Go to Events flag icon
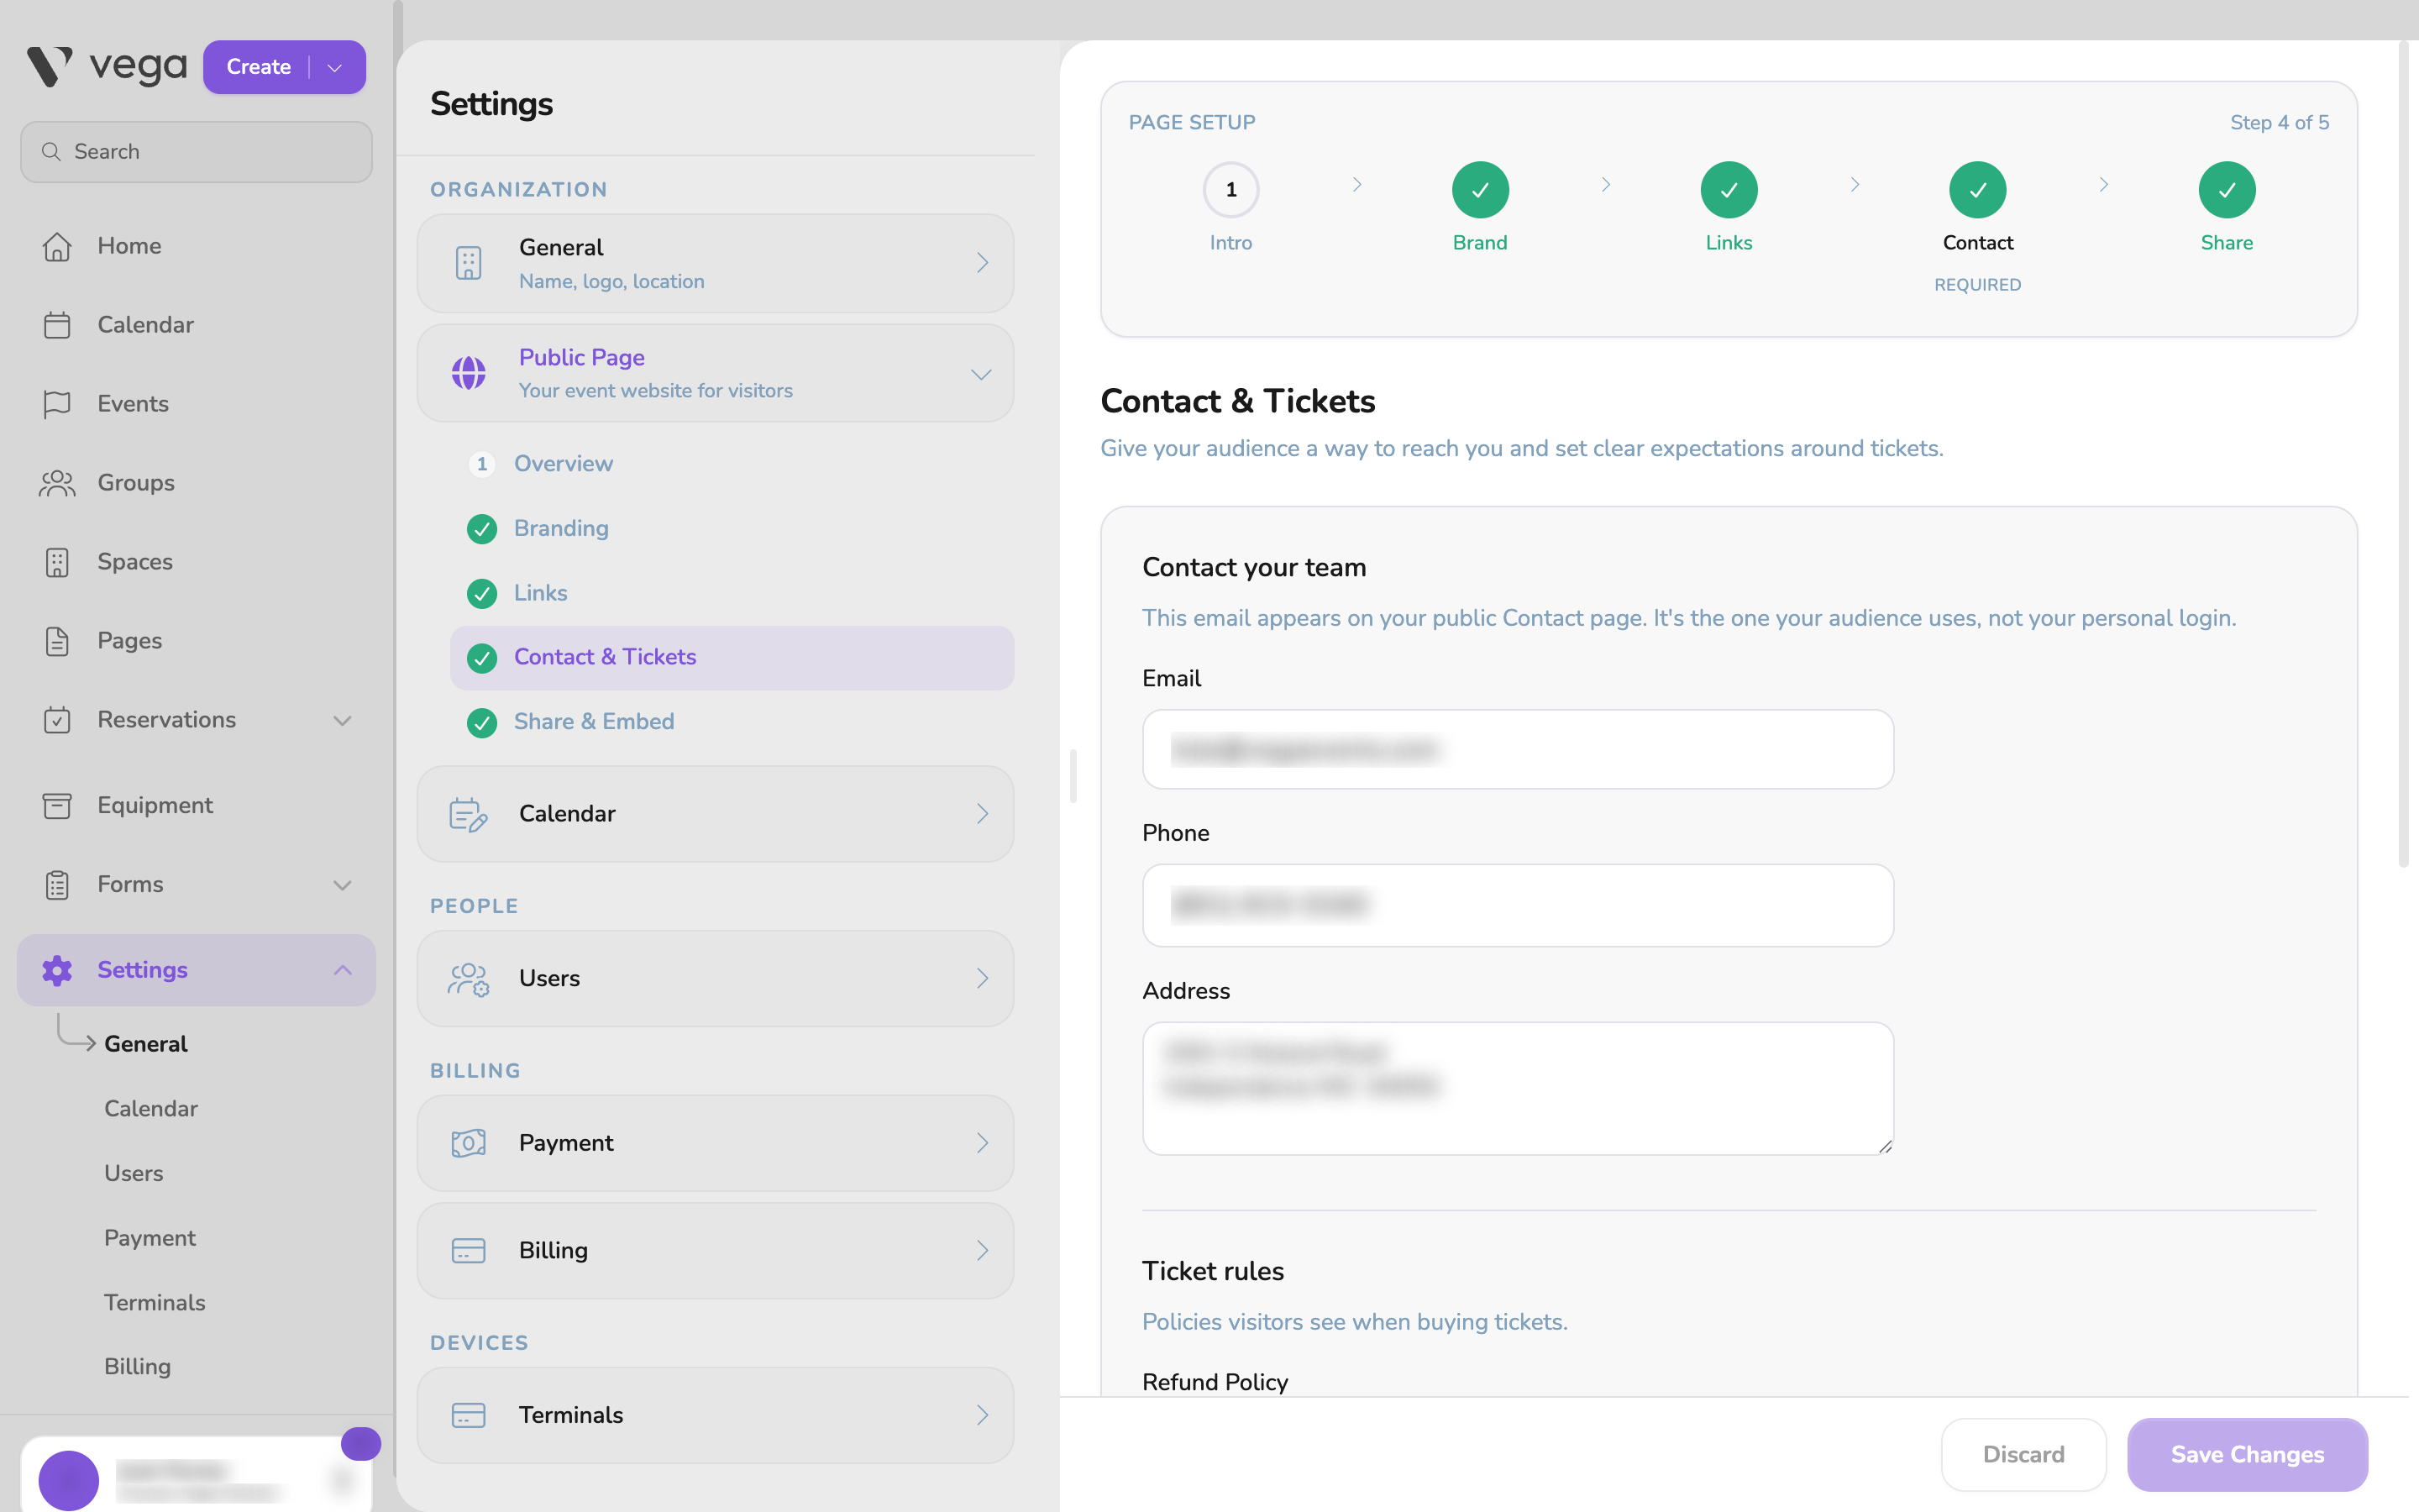Image resolution: width=2419 pixels, height=1512 pixels. click(57, 404)
